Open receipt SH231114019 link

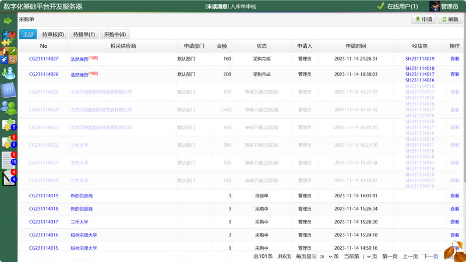coord(420,59)
